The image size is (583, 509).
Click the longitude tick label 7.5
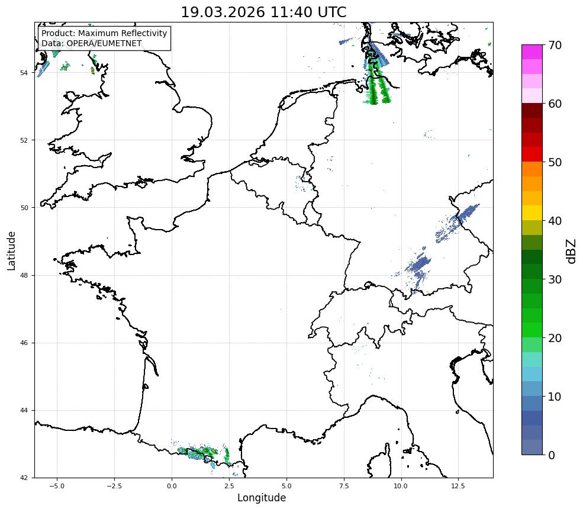pos(343,486)
